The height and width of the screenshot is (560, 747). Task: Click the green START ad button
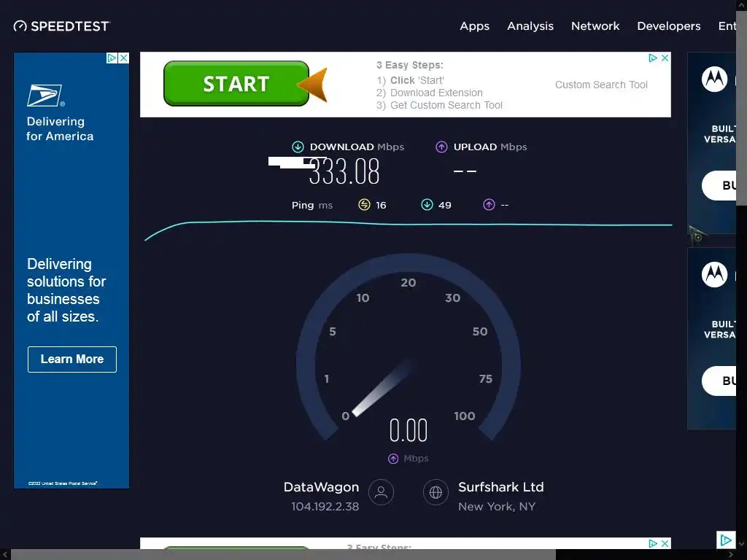click(x=236, y=83)
